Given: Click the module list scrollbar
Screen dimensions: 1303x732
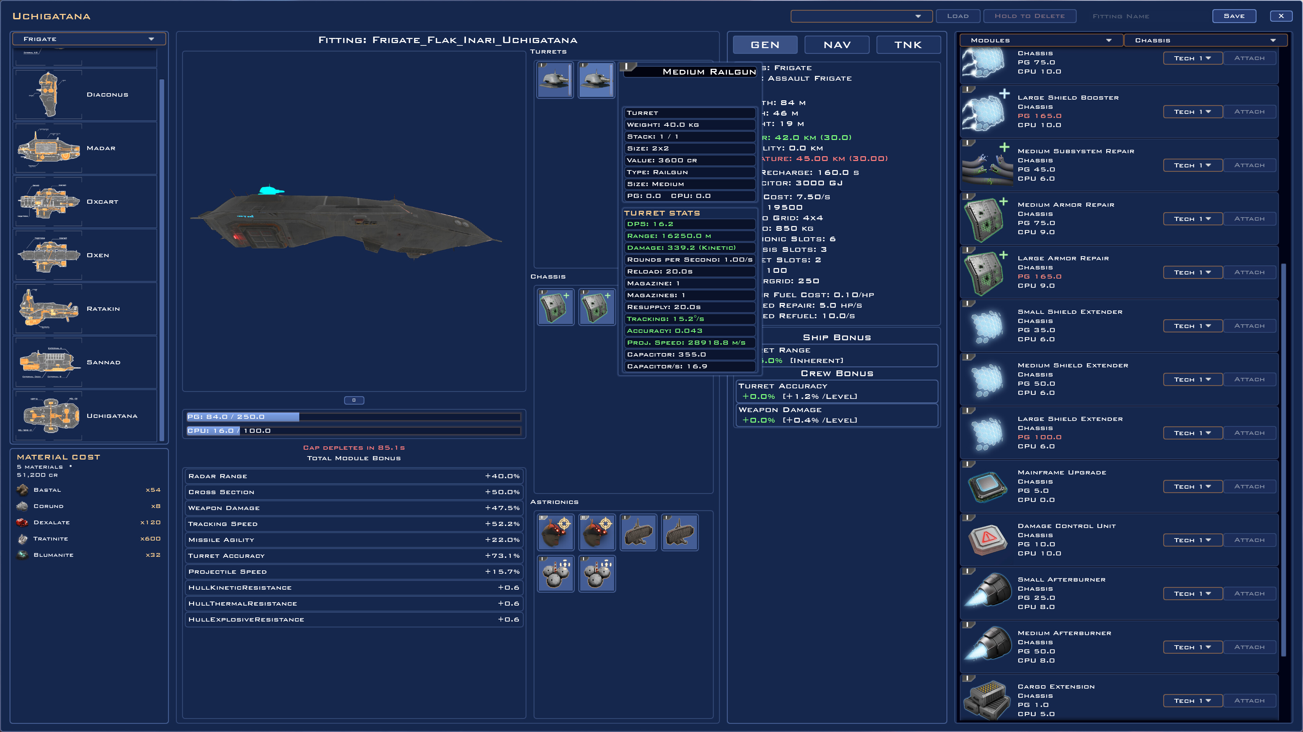Looking at the screenshot, I should (x=1283, y=460).
